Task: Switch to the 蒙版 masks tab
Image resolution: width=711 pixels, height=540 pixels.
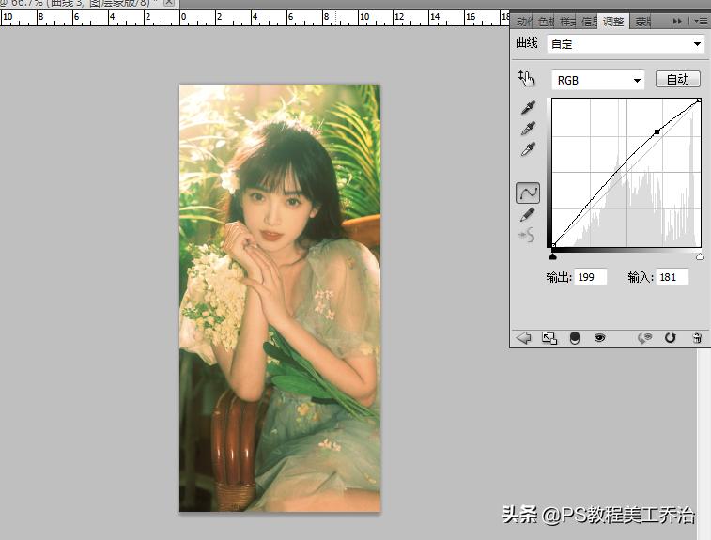Action: [x=642, y=21]
